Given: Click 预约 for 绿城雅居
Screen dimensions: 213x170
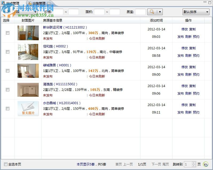Looking at the screenshot, I should (196, 75).
